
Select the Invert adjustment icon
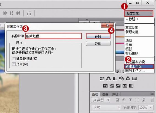point(105,86)
